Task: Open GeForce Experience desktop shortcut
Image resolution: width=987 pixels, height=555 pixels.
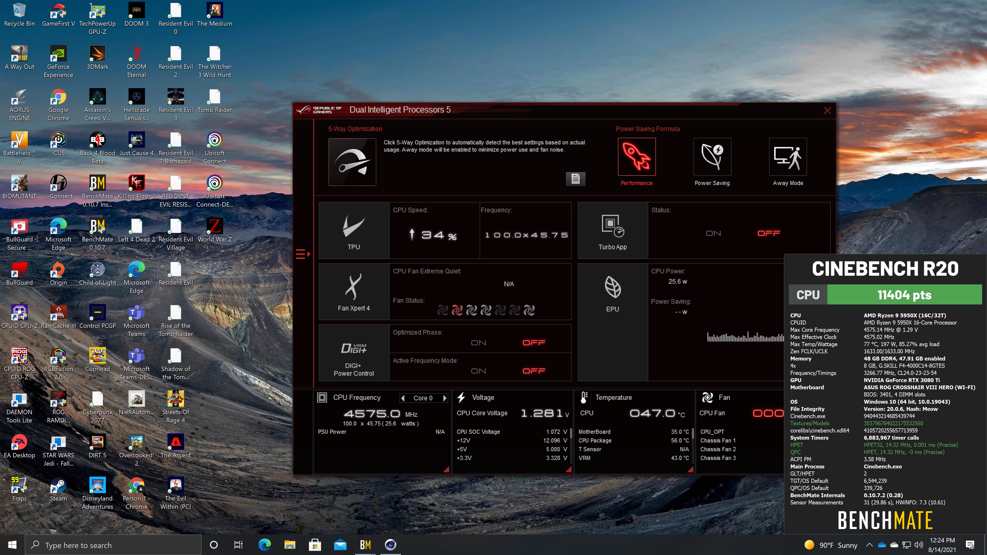Action: click(x=58, y=62)
